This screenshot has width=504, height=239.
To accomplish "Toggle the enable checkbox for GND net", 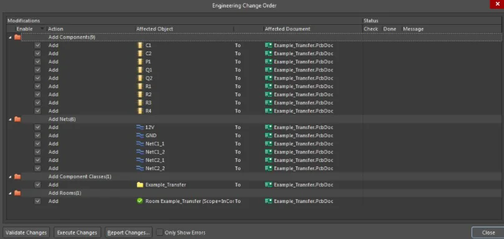I will (37, 135).
